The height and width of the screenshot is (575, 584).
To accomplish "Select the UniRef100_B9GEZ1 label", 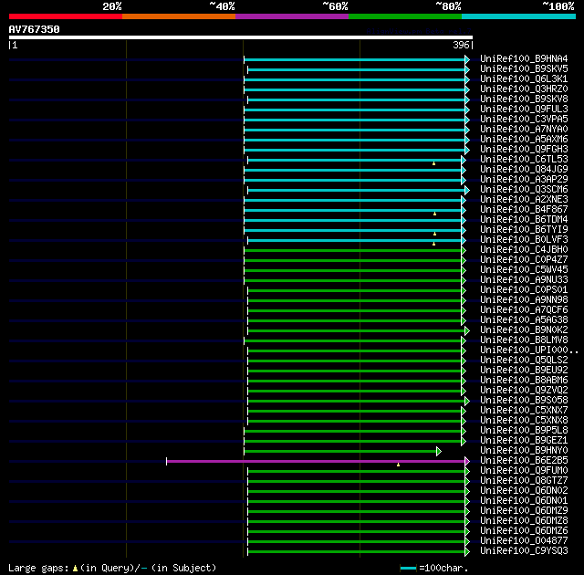I will coord(524,441).
